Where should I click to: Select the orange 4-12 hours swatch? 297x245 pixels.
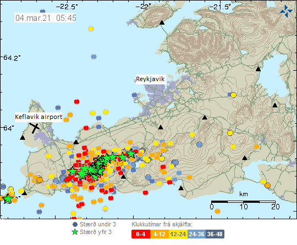159,234
